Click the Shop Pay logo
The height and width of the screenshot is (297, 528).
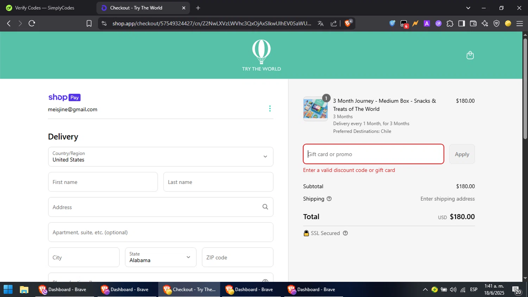tap(64, 97)
